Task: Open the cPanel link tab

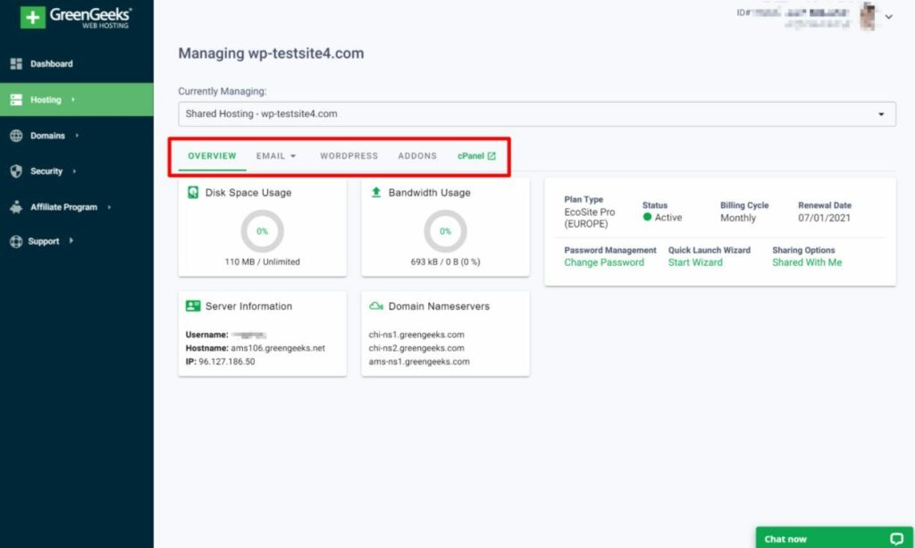Action: pyautogui.click(x=476, y=156)
